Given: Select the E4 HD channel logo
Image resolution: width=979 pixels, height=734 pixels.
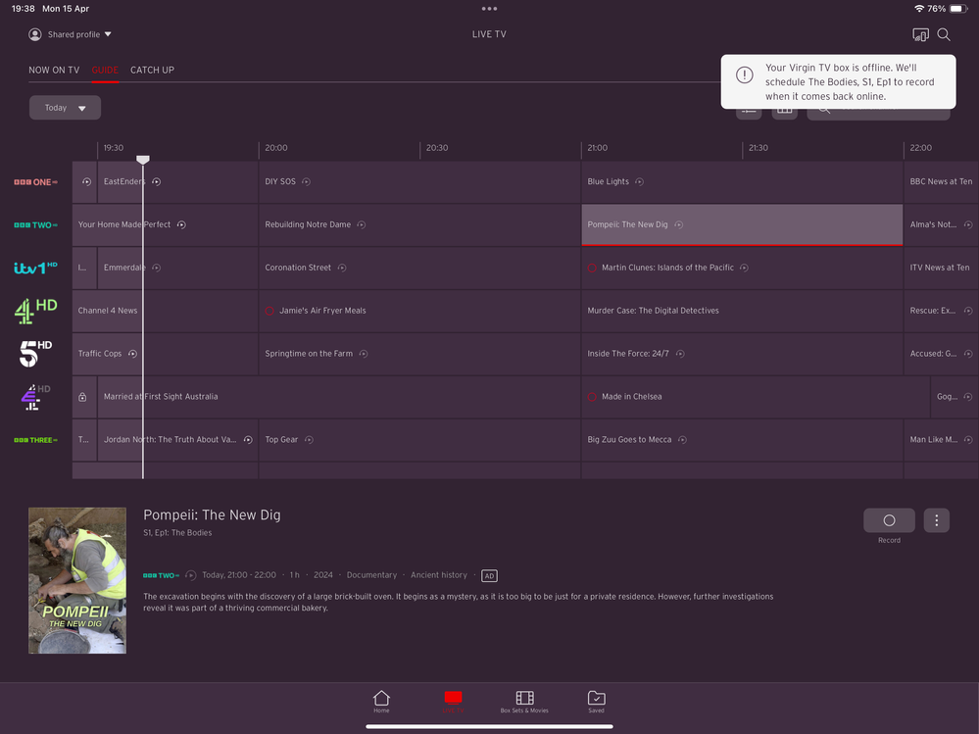Looking at the screenshot, I should 35,397.
